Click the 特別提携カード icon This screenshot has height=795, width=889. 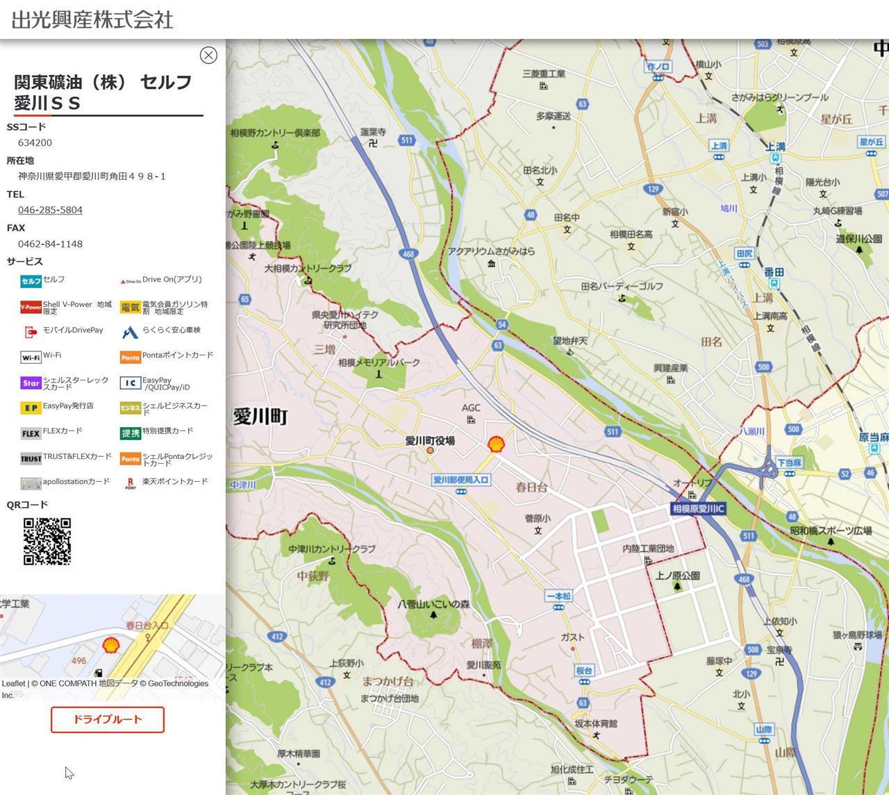point(131,433)
